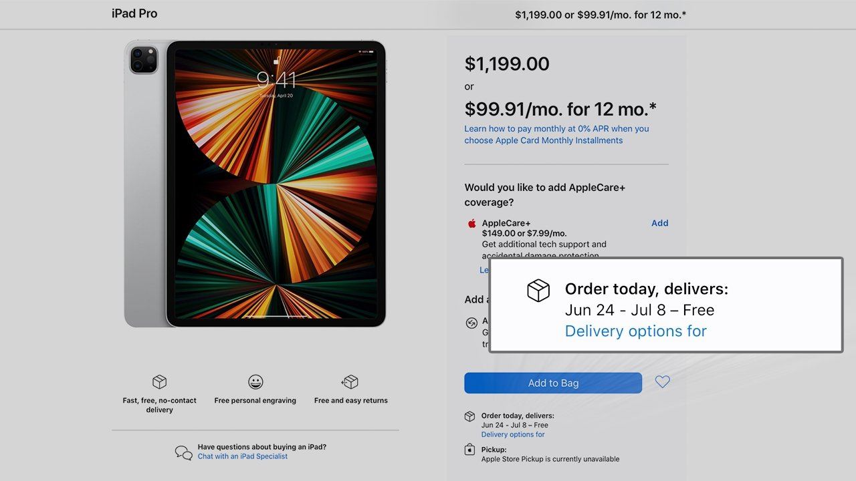856x481 pixels.
Task: Click the red AppleCare+ Apple logo
Action: tap(471, 224)
